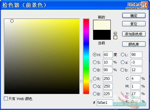Image resolution: width=150 pixels, height=110 pixels.
Task: Click the color field picker circle marker
Action: coord(12,21)
